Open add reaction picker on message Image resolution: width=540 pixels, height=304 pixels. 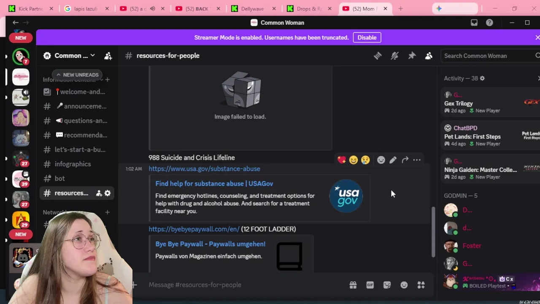[381, 160]
